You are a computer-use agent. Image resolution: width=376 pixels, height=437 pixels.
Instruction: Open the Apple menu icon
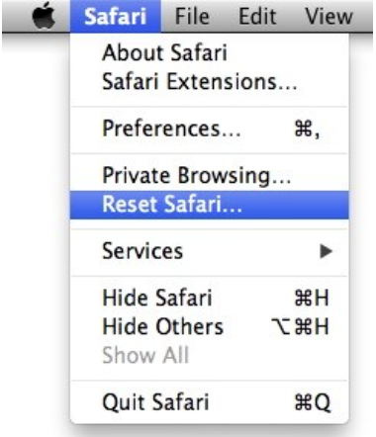coord(44,16)
